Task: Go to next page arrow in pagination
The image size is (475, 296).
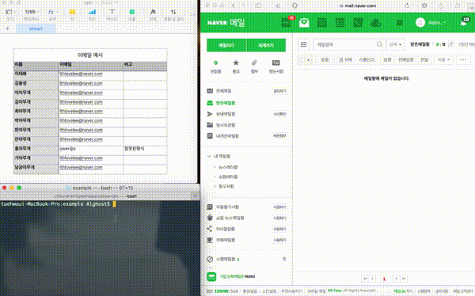Action: pyautogui.click(x=397, y=279)
